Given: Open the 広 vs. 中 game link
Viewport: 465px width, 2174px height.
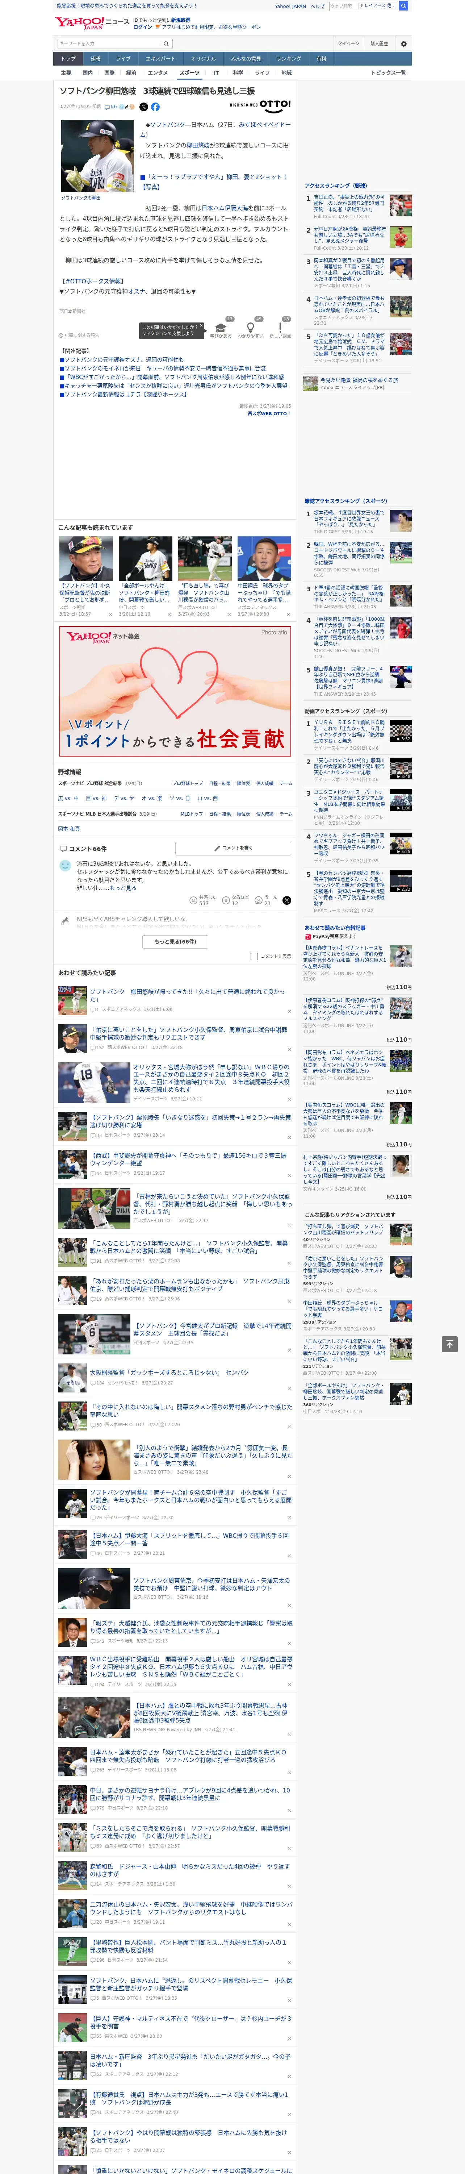Looking at the screenshot, I should point(68,797).
